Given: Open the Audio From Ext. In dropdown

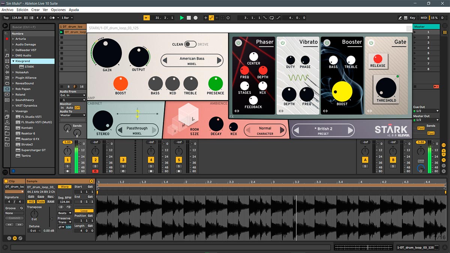Looking at the screenshot, I should point(73,95).
